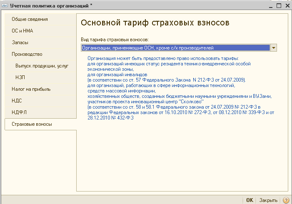Switch to Налог на прибыль tab
Viewport: 292px width, 204px height.
(x=40, y=89)
